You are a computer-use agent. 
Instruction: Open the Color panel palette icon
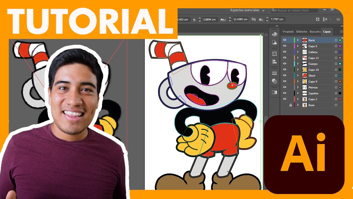click(x=274, y=34)
